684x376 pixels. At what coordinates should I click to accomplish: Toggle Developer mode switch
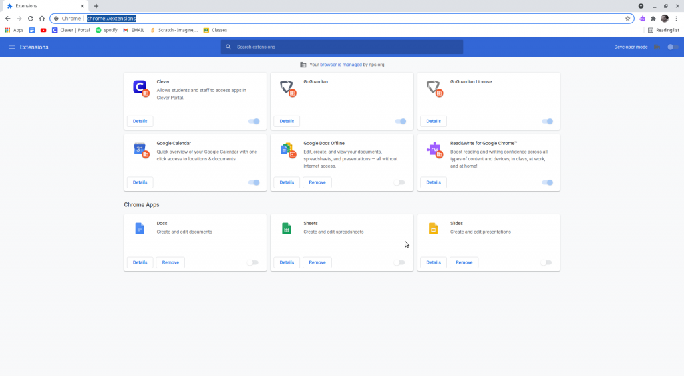pos(673,47)
